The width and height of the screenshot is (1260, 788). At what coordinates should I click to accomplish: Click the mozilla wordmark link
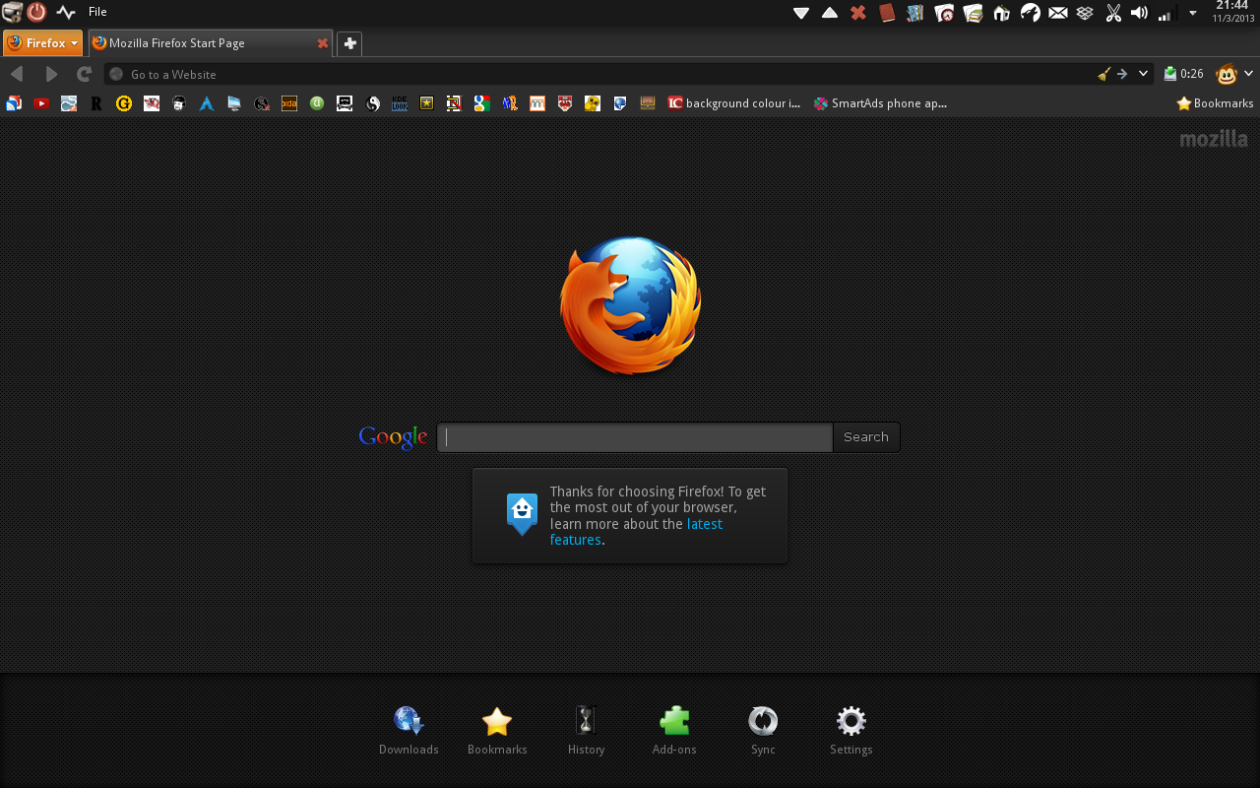point(1214,139)
